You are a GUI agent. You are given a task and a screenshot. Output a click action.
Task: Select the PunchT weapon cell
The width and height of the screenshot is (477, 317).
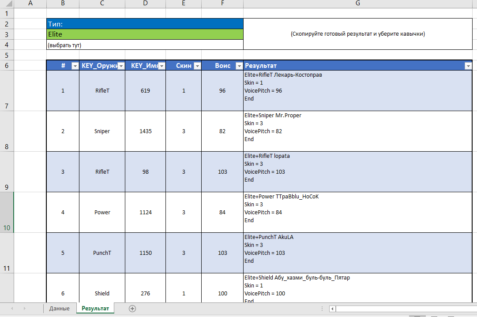102,253
